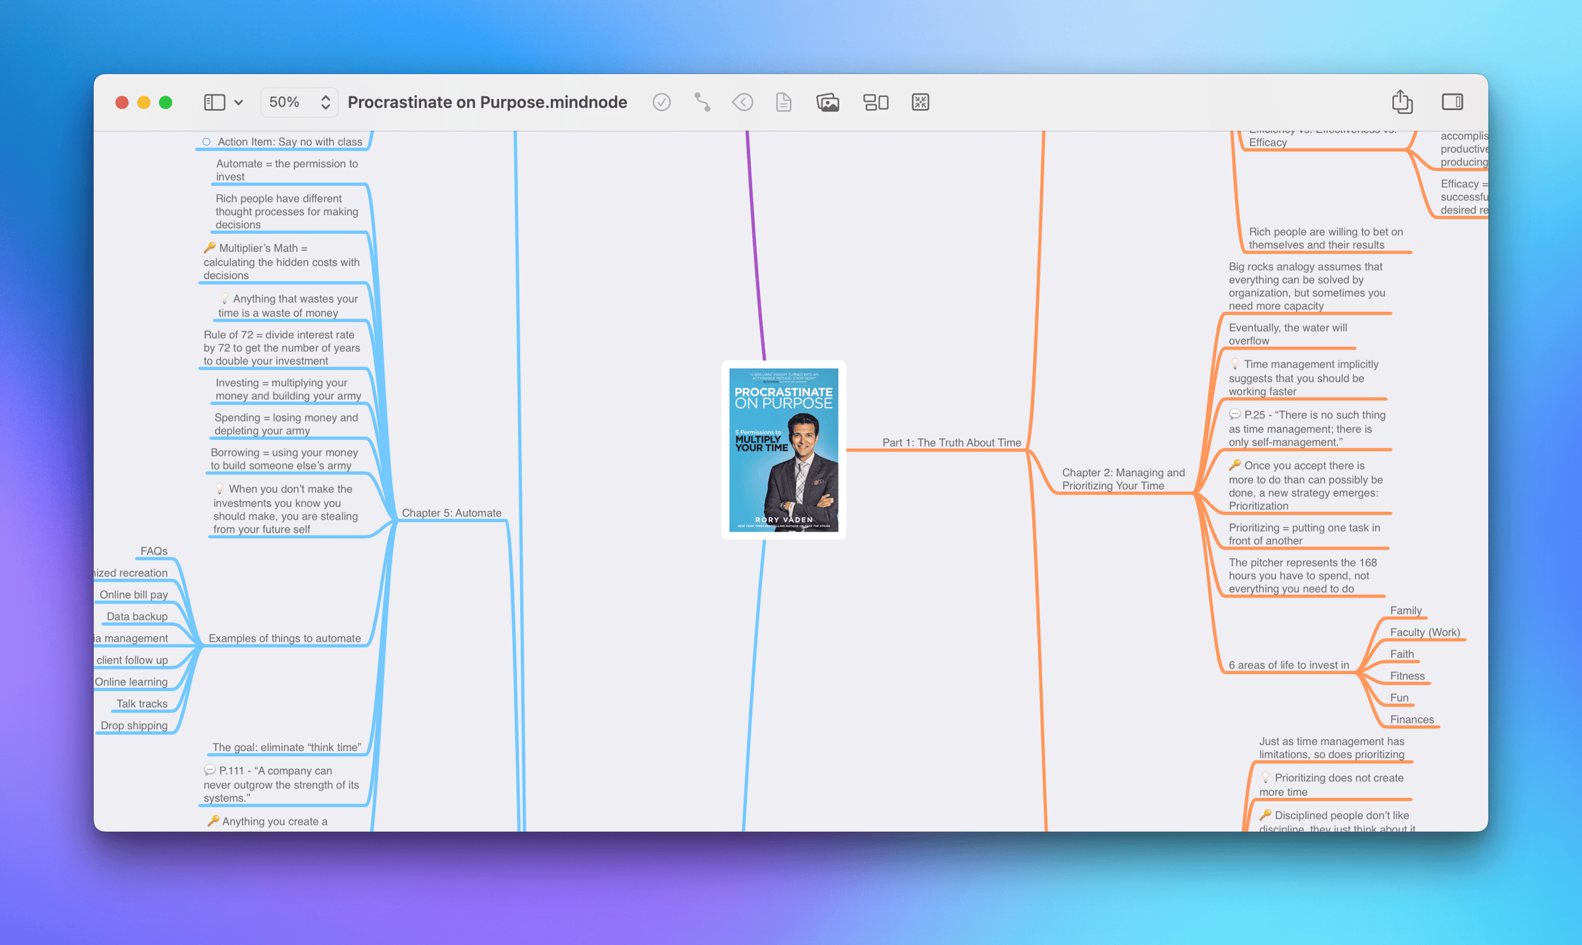
Task: Select The goal: eliminate "think time" node
Action: point(287,747)
